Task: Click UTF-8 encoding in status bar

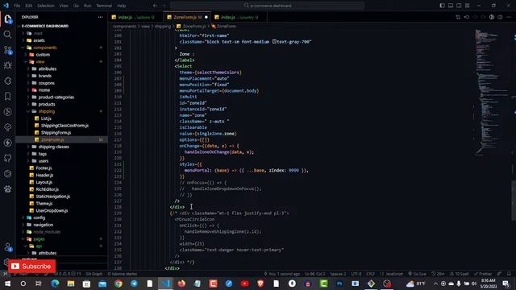Action: click(356, 274)
